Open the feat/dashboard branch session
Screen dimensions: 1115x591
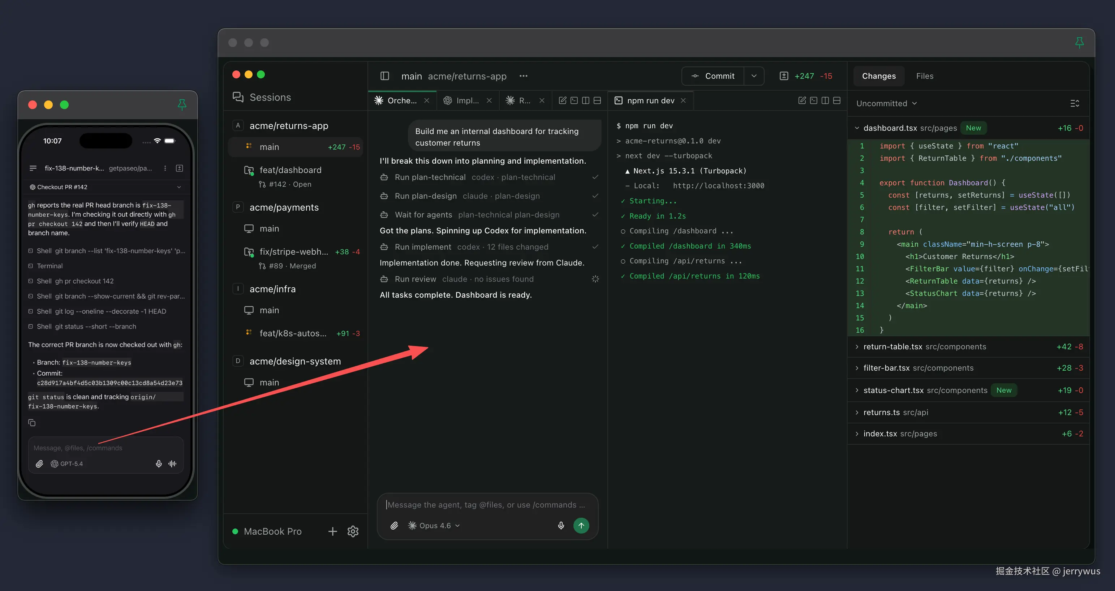coord(290,170)
